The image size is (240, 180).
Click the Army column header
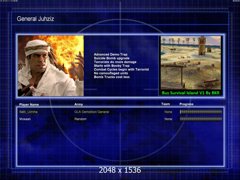(x=79, y=104)
